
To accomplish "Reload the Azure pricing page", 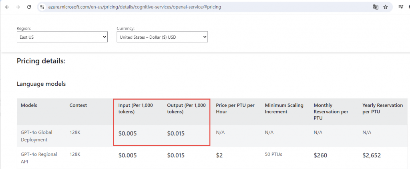I will point(29,7).
